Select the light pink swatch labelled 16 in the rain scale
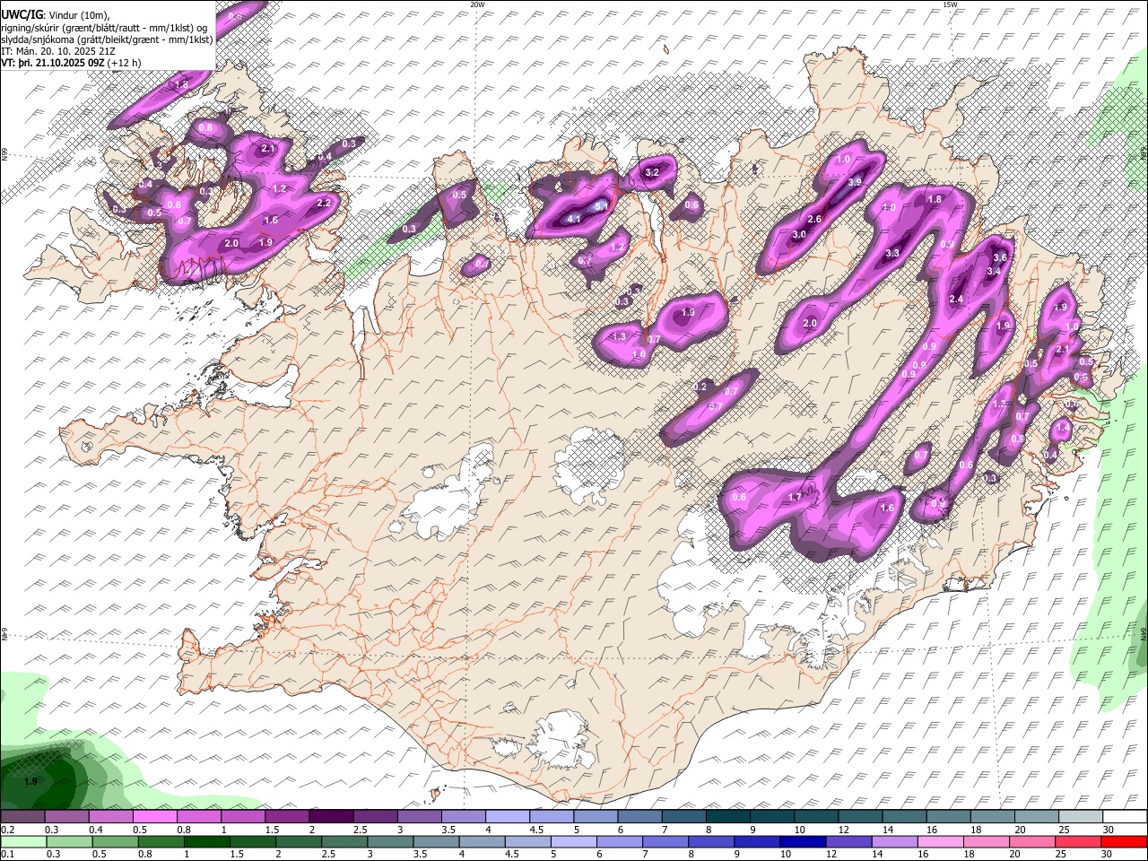 940,841
